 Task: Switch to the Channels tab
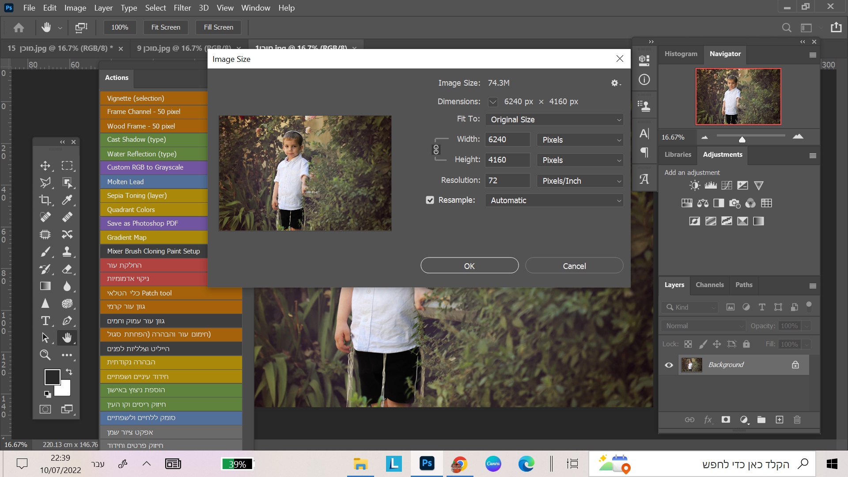pyautogui.click(x=709, y=285)
